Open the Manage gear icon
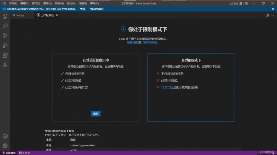 tap(5, 146)
